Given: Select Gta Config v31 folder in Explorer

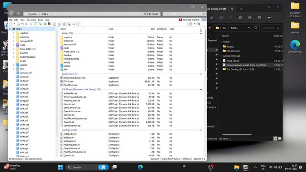Looking at the screenshot, I should point(240,69).
